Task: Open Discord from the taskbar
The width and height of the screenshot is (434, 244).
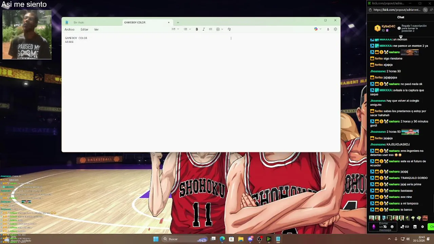Action: pyautogui.click(x=250, y=239)
